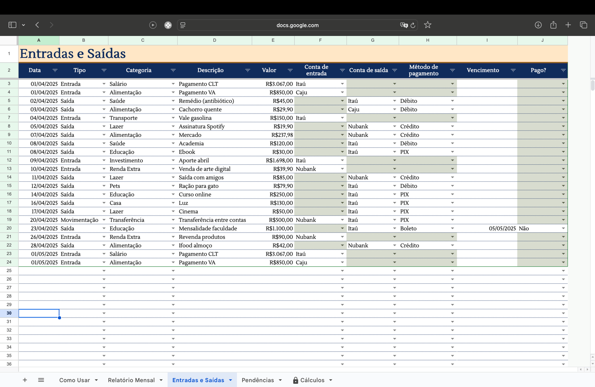The width and height of the screenshot is (595, 387).
Task: Open a new tab with plus icon
Action: pos(568,25)
